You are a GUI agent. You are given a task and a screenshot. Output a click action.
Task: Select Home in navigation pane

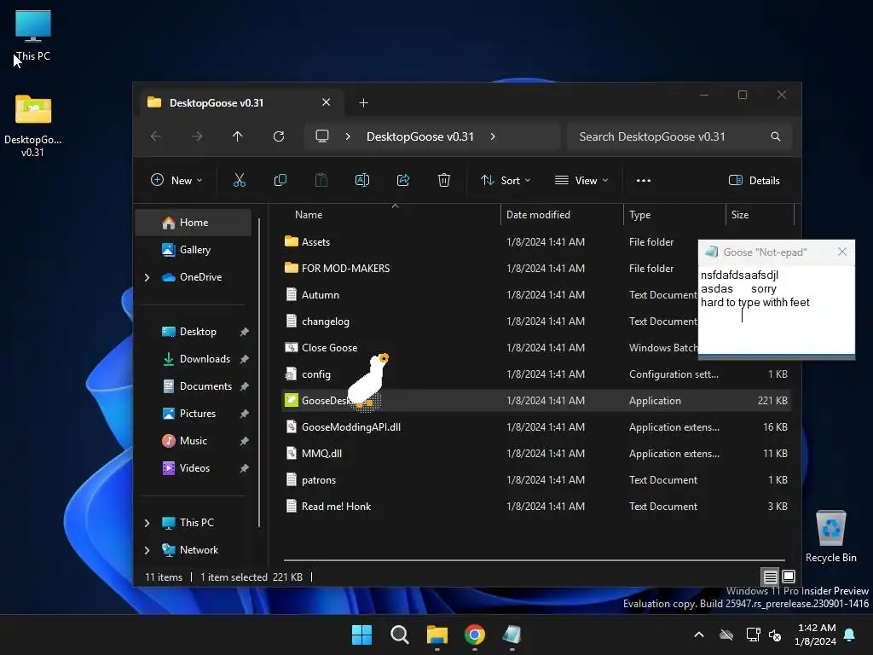coord(194,223)
